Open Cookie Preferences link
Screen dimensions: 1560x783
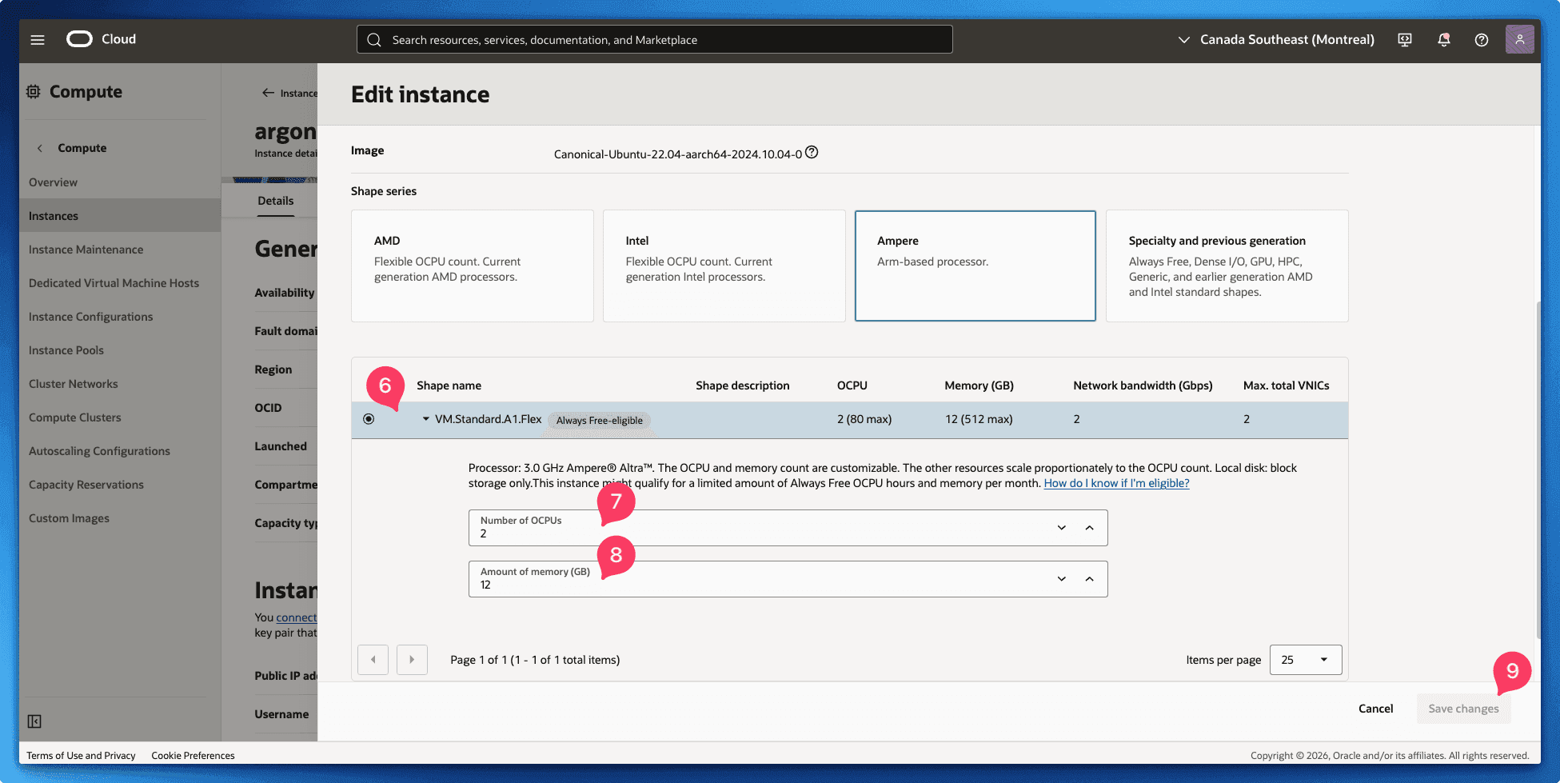coord(193,755)
